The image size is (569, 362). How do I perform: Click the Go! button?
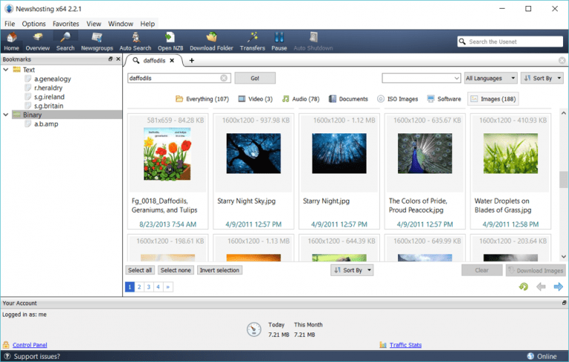(x=255, y=78)
